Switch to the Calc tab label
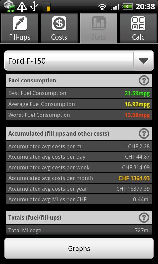The width and height of the screenshot is (158, 264). (138, 37)
